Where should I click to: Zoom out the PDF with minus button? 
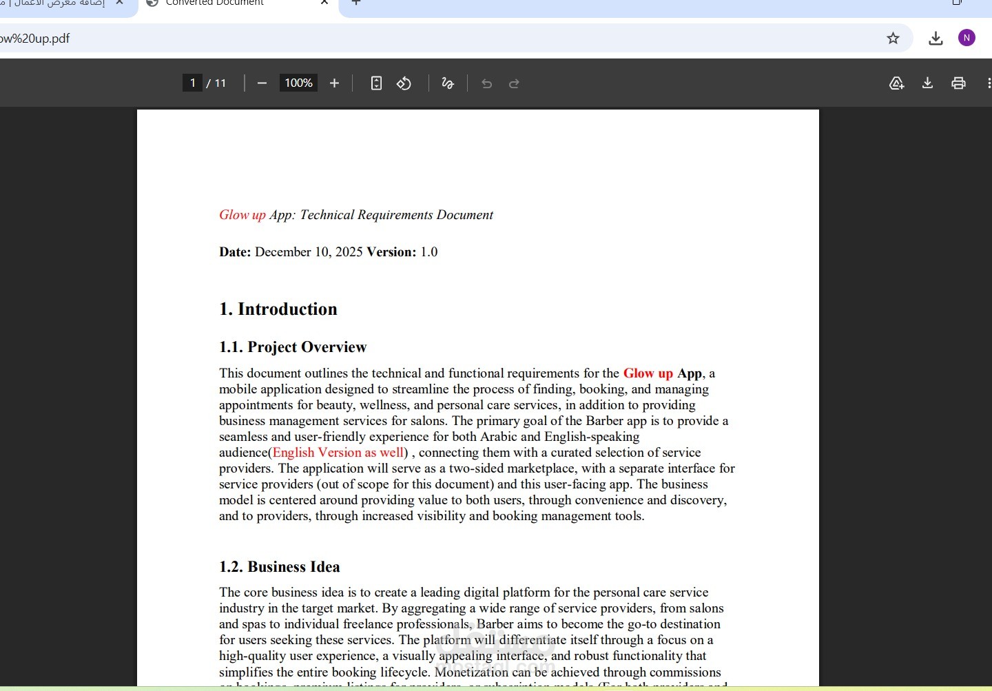pos(262,83)
